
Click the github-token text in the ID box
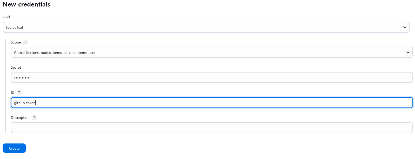[x=25, y=103]
